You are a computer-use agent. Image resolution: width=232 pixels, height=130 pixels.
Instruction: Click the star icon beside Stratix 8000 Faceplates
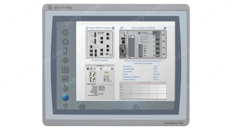coord(113,28)
